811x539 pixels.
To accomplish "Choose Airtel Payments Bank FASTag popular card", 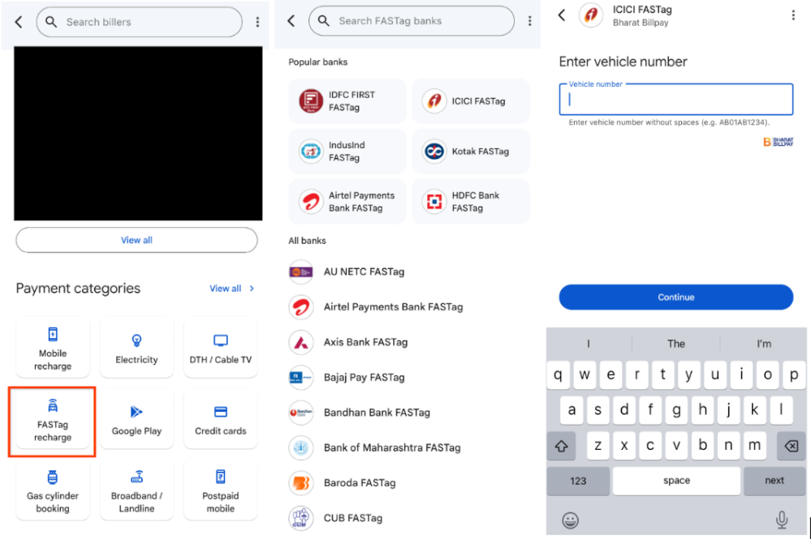I will tap(347, 201).
